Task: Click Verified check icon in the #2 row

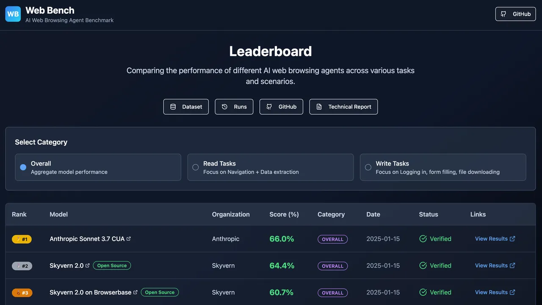Action: click(x=423, y=266)
